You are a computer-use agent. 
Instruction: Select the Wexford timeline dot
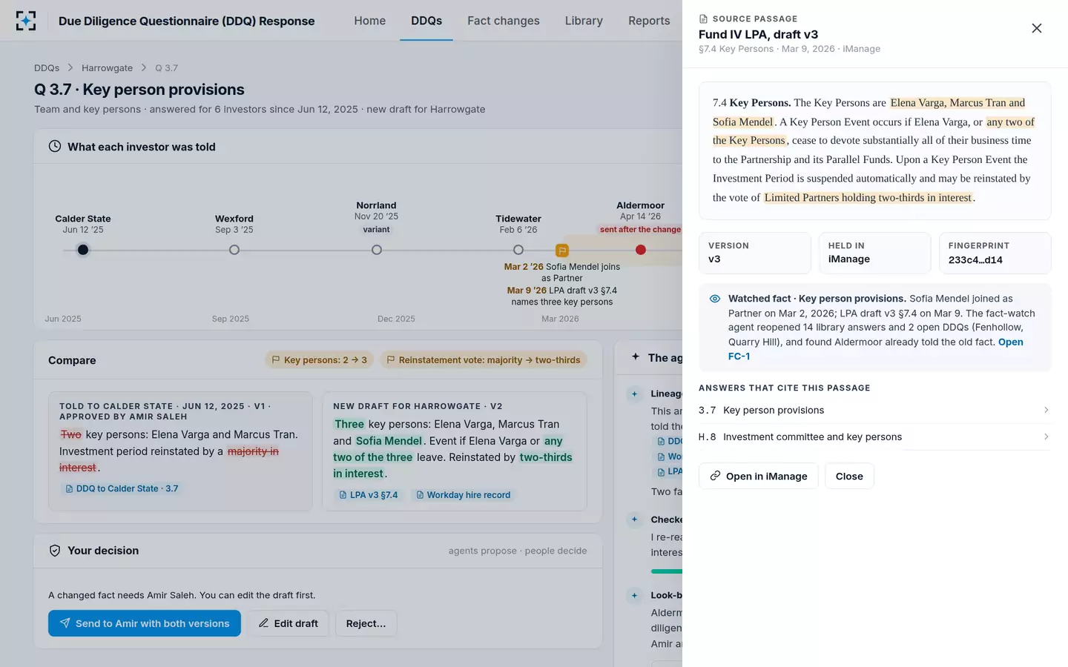(234, 250)
